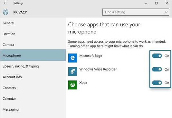Close the Settings window
The height and width of the screenshot is (118, 172).
pos(167,3)
